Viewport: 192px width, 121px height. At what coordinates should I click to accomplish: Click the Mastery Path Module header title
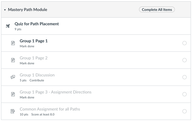pyautogui.click(x=28, y=10)
